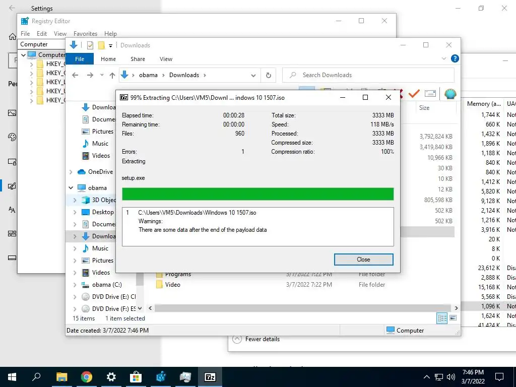
Task: Click the 7-Zip taskbar button
Action: (x=210, y=377)
